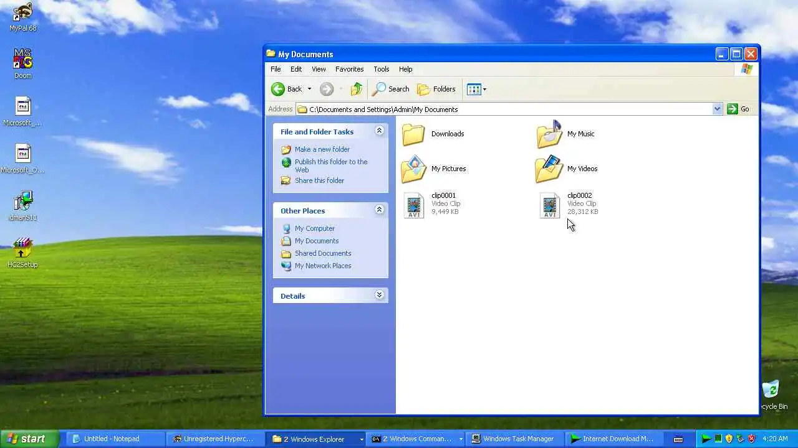Click the Forward arrow icon
The height and width of the screenshot is (448, 798).
[327, 89]
